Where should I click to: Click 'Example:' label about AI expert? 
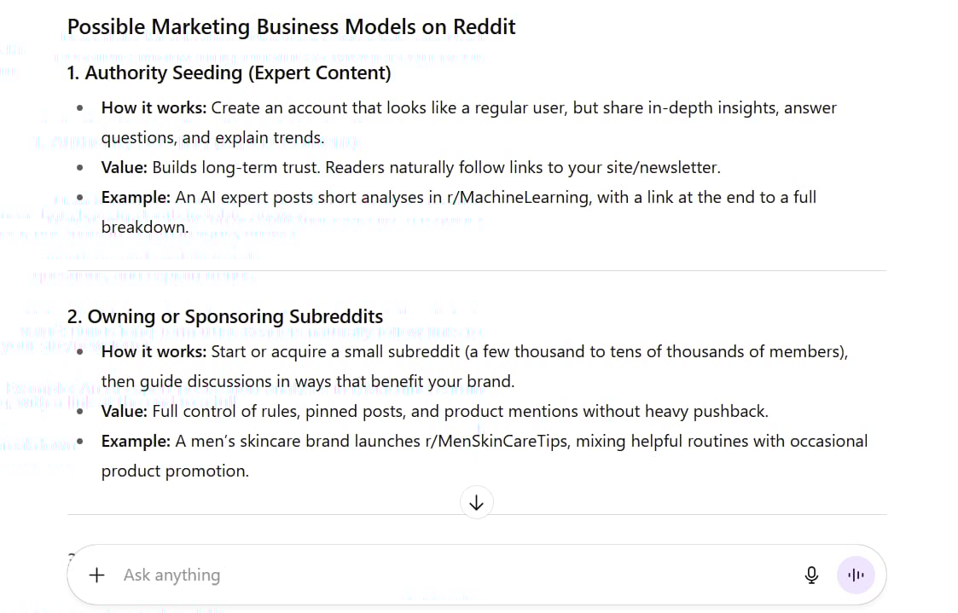[x=136, y=198]
